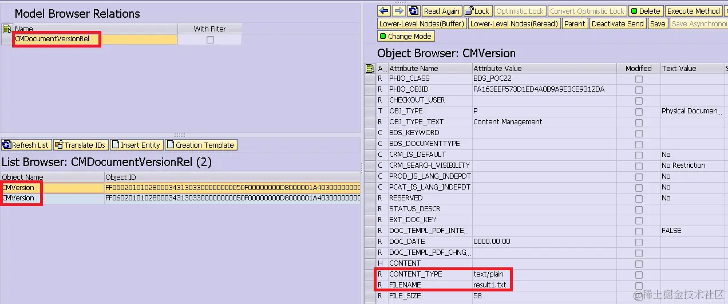This screenshot has width=728, height=304.
Task: Toggle Modified checkbox for CRM_IS_DEFAULT
Action: 639,155
